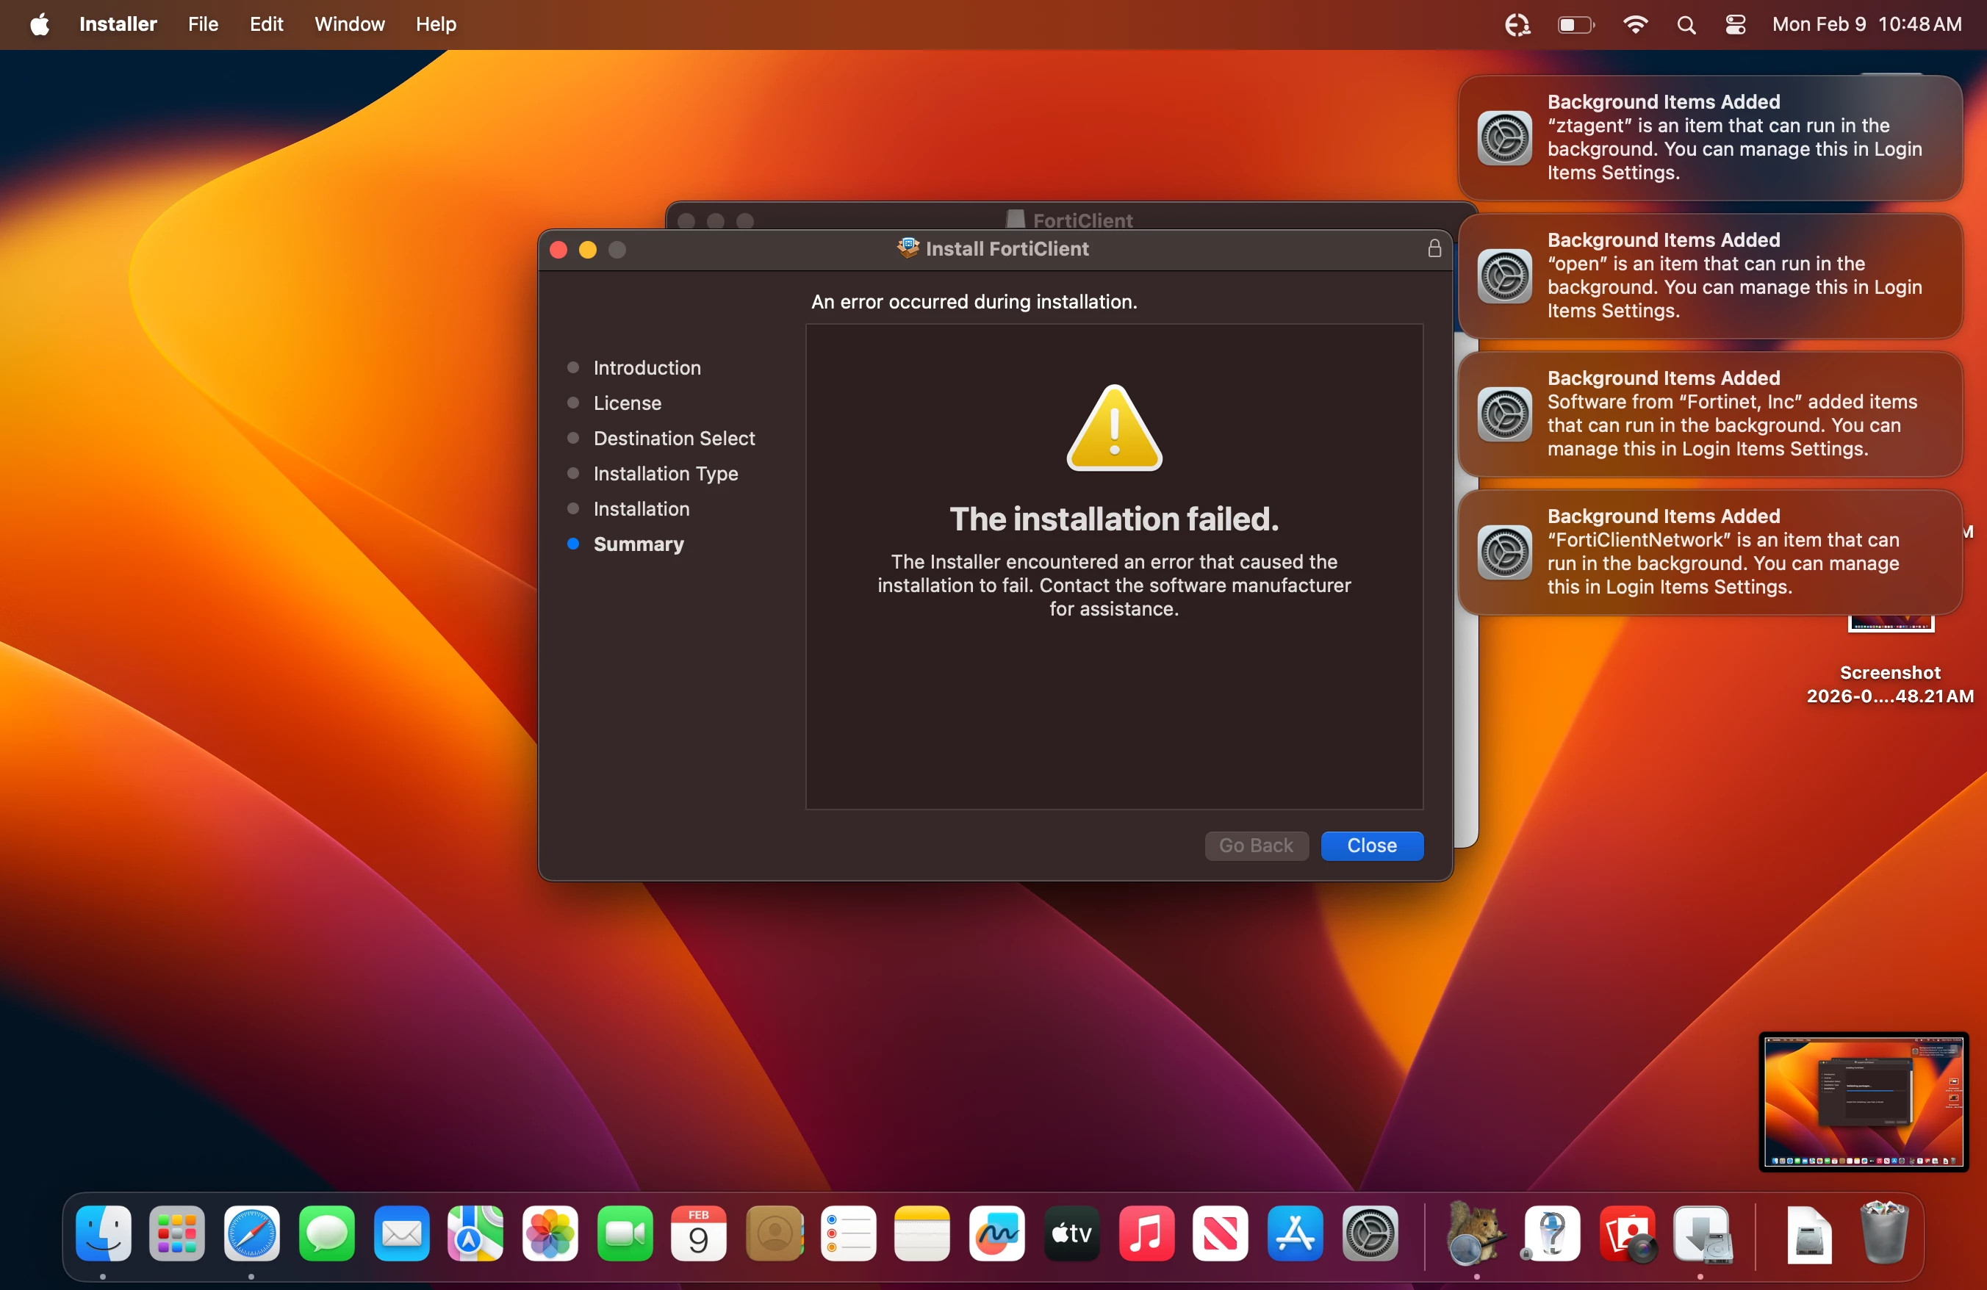Launch Safari from the Dock

pos(251,1233)
